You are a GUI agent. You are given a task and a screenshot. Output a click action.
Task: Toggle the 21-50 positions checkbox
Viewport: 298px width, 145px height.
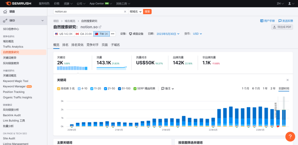[105, 89]
